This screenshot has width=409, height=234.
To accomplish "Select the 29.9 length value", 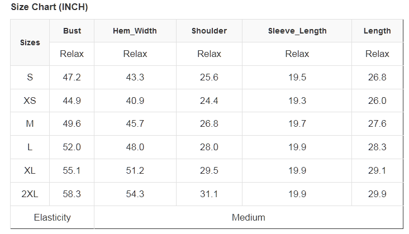I will [377, 194].
